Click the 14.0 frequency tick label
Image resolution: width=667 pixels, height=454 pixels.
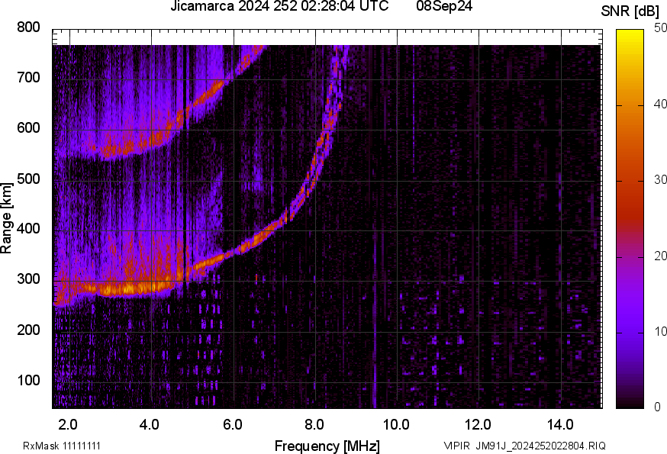point(560,423)
